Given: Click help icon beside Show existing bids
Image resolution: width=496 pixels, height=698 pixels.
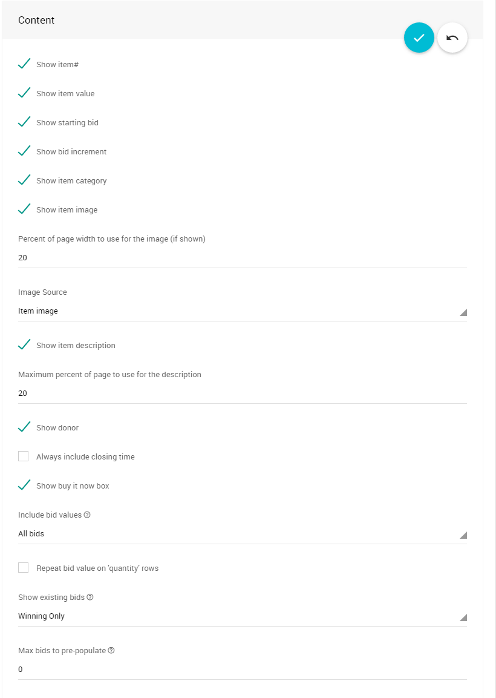Looking at the screenshot, I should coord(90,598).
